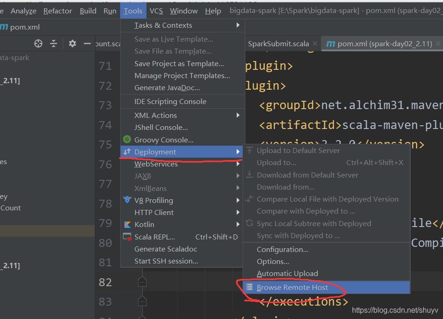Click the fold marker on line 82
Screen dimensions: 443x319
[142, 282]
